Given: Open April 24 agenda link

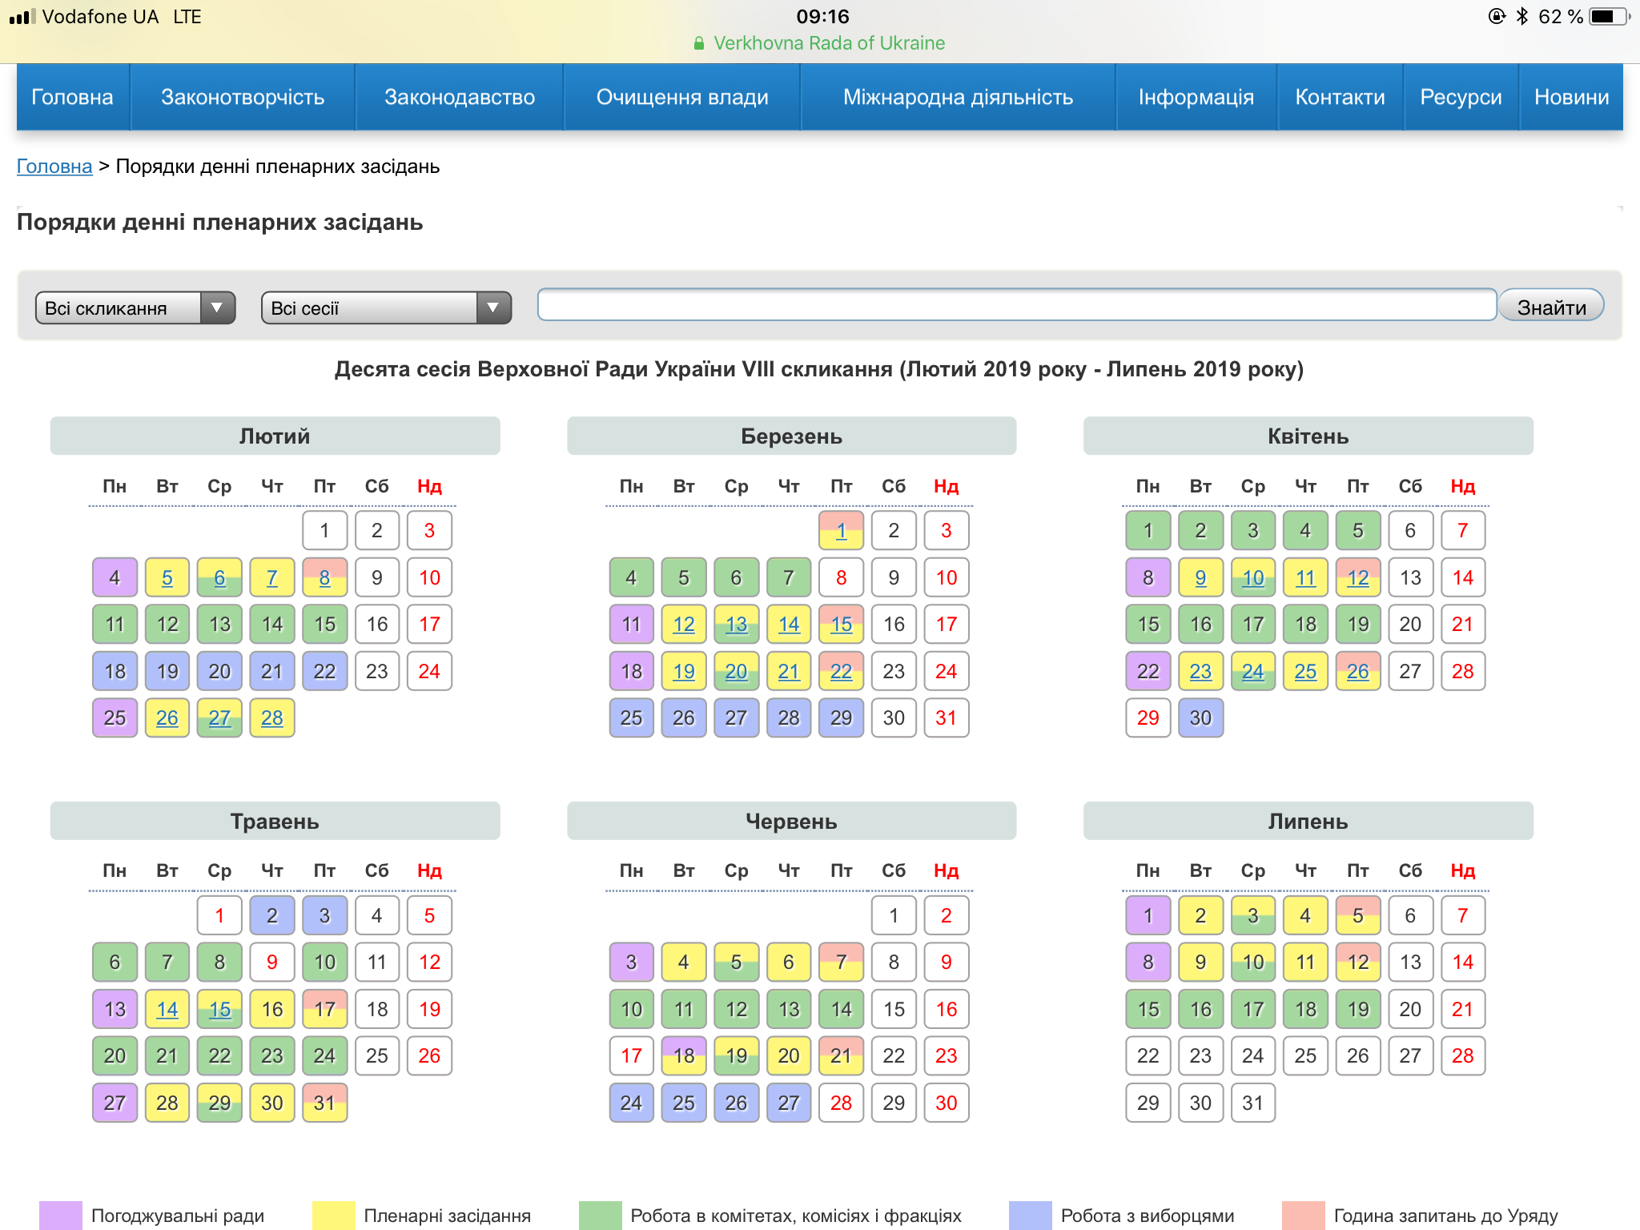Looking at the screenshot, I should tap(1252, 671).
